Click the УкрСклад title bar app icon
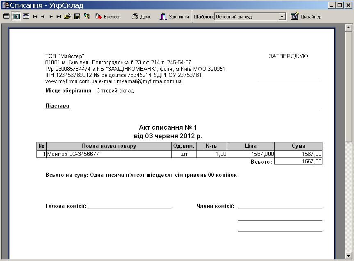This screenshot has height=261, width=354. point(5,5)
